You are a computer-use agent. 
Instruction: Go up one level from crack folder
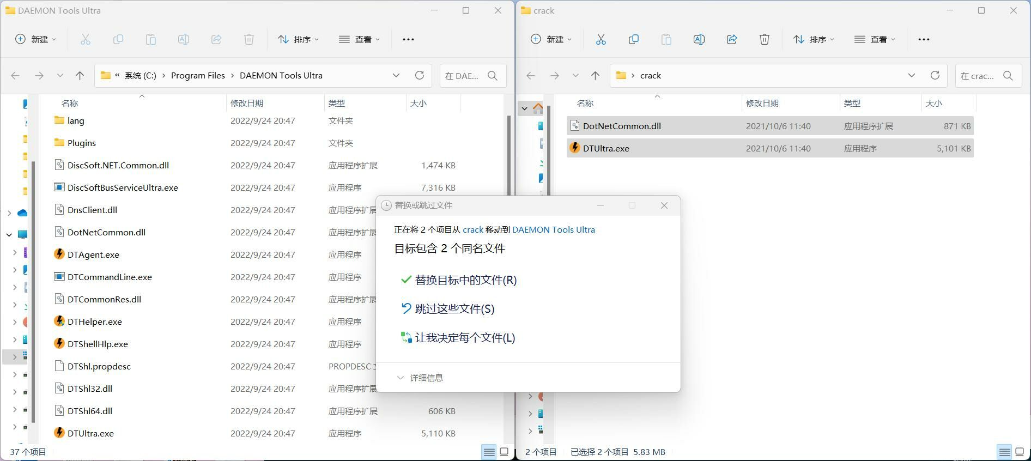pyautogui.click(x=595, y=76)
